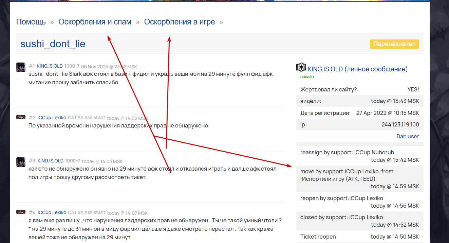This screenshot has width=449, height=243.
Task: Click the Ban user link
Action: coord(408,136)
